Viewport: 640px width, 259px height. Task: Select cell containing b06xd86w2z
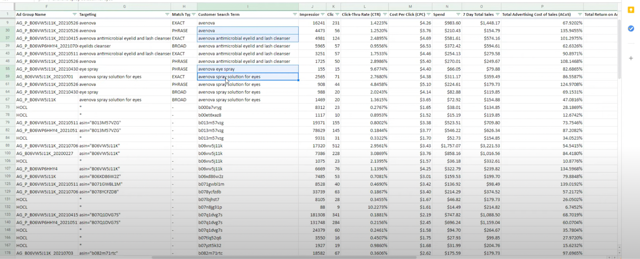(x=248, y=177)
